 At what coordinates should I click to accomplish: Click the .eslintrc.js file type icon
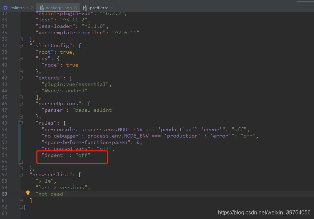coord(5,7)
